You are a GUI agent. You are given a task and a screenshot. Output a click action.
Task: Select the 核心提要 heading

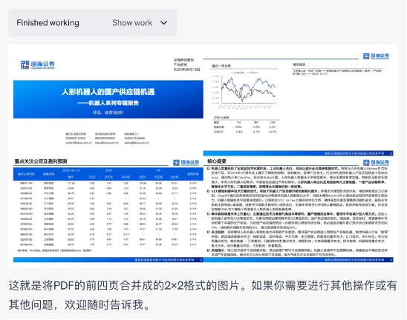tap(217, 161)
